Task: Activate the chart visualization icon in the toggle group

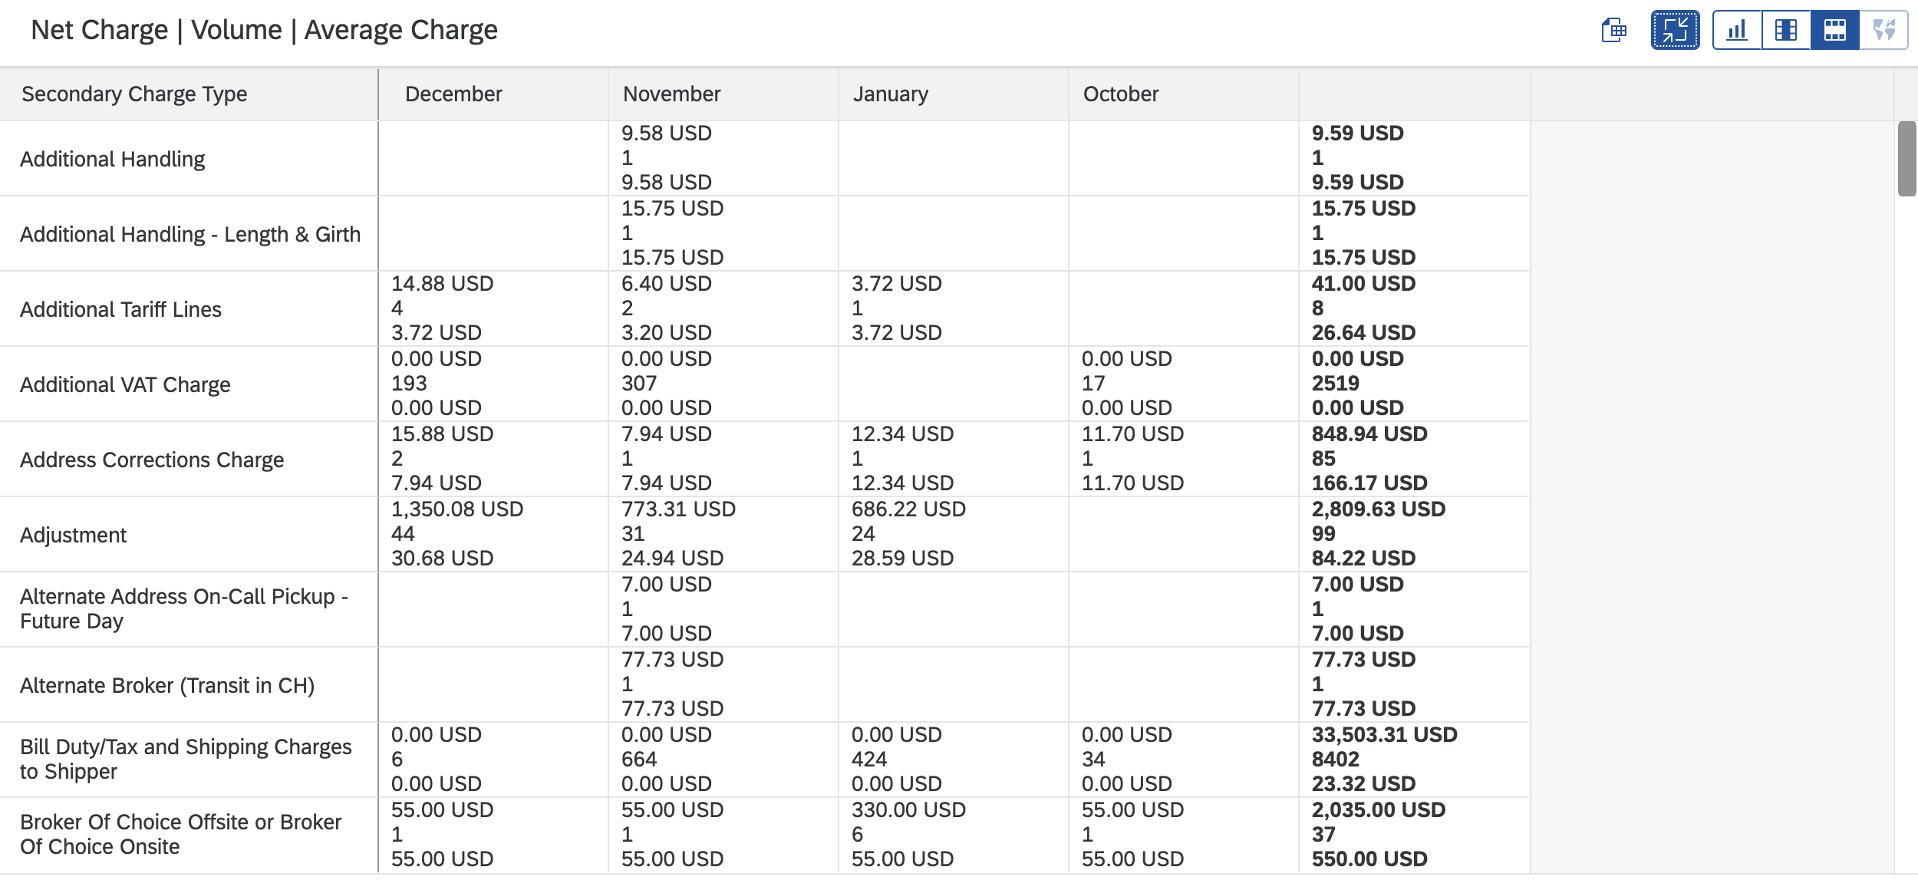Action: point(1738,31)
